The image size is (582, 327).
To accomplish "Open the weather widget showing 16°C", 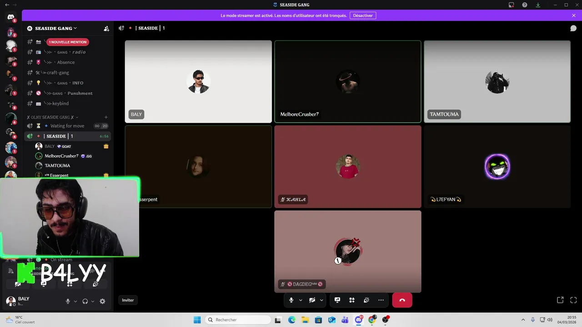I will (20, 320).
